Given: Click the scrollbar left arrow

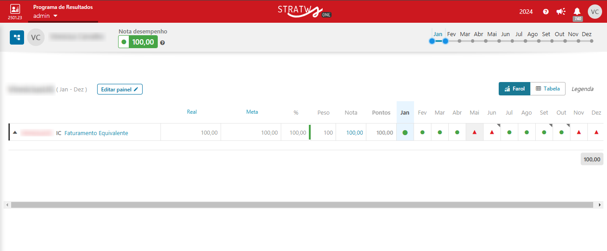Looking at the screenshot, I should pos(7,205).
